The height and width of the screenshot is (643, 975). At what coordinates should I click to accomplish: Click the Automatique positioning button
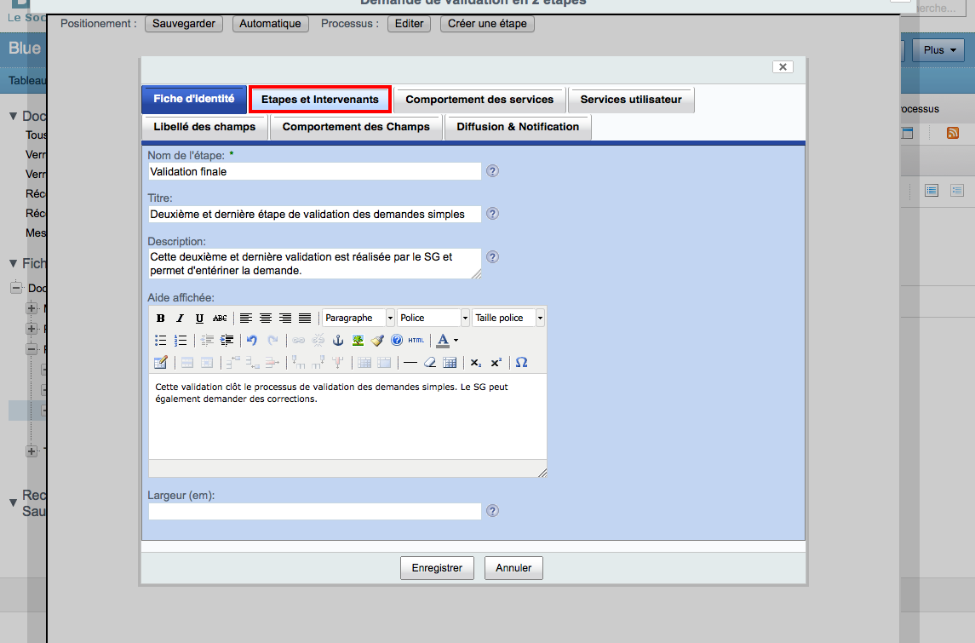271,24
